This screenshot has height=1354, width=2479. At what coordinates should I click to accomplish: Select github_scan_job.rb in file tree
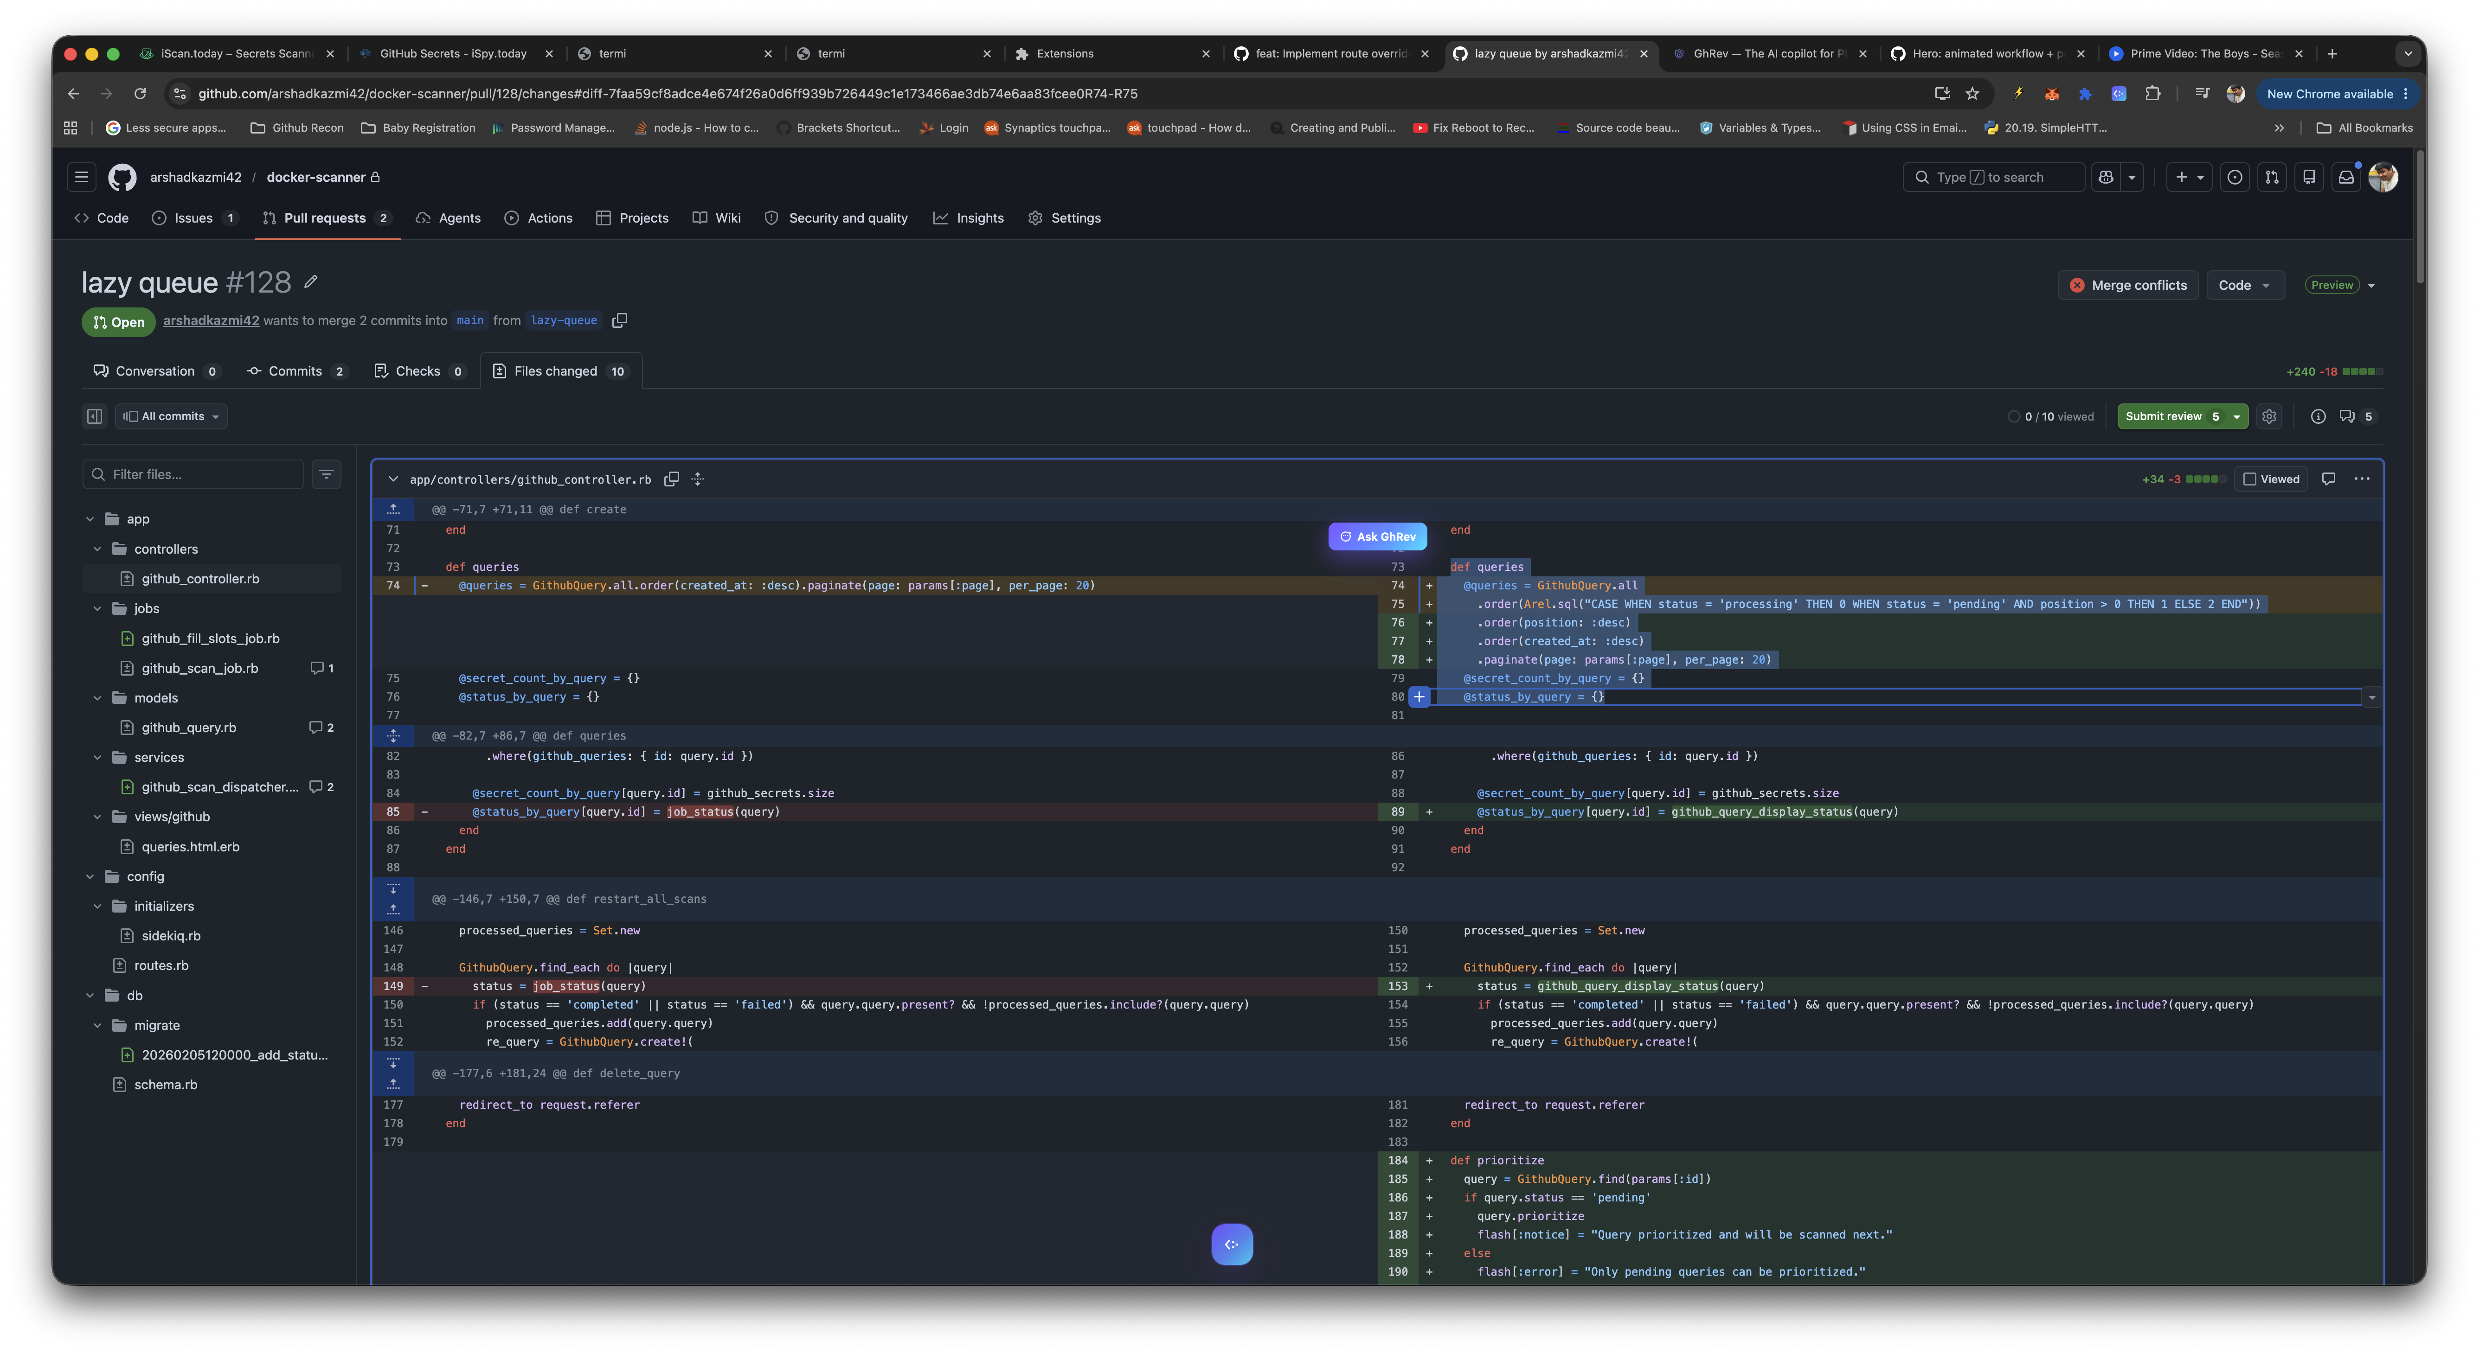pos(199,668)
